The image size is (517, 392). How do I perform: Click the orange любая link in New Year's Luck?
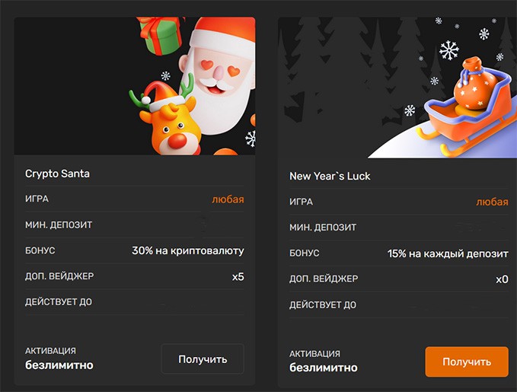click(492, 202)
